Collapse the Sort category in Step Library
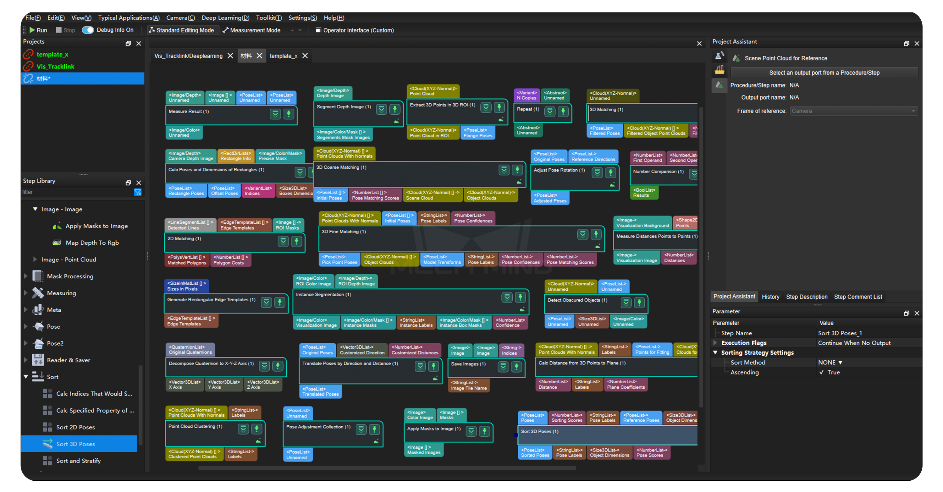This screenshot has height=492, width=943. pyautogui.click(x=26, y=377)
